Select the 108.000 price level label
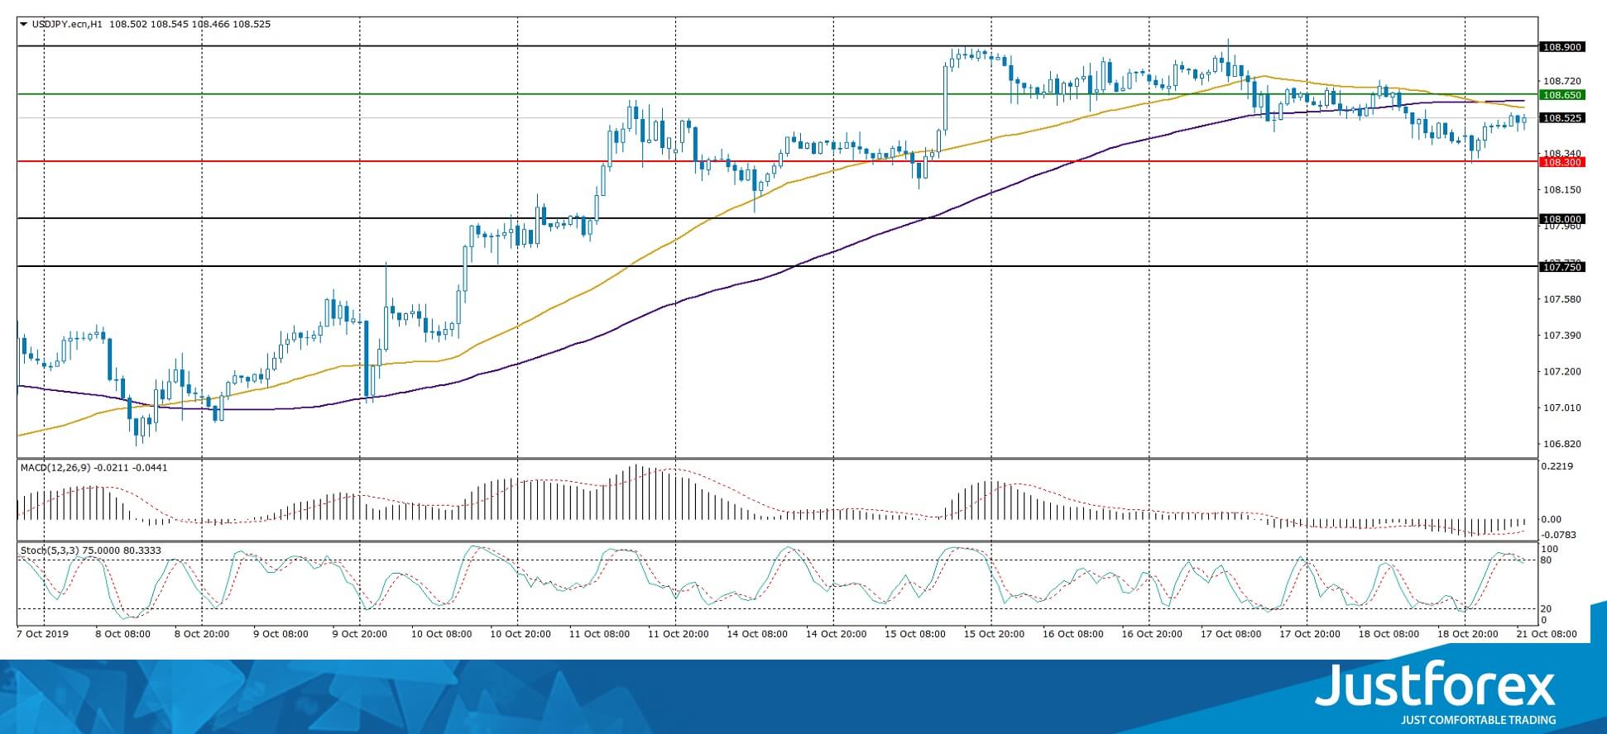The image size is (1607, 734). click(x=1562, y=219)
